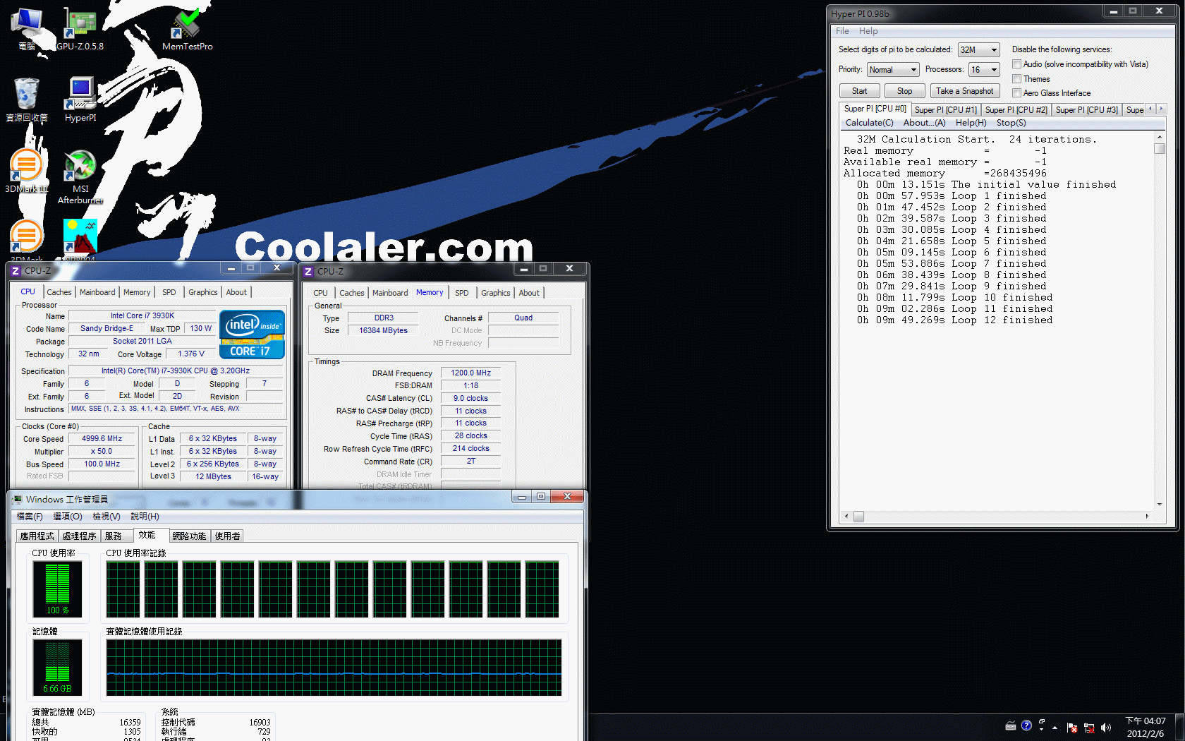Screen dimensions: 1185x741
Task: Open the MemTestPro desktop icon
Action: click(187, 29)
